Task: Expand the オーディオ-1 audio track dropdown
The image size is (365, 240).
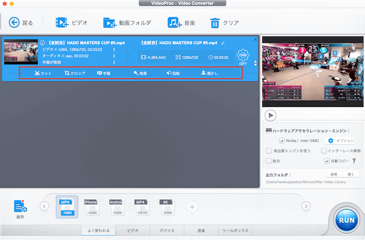Action: point(114,56)
